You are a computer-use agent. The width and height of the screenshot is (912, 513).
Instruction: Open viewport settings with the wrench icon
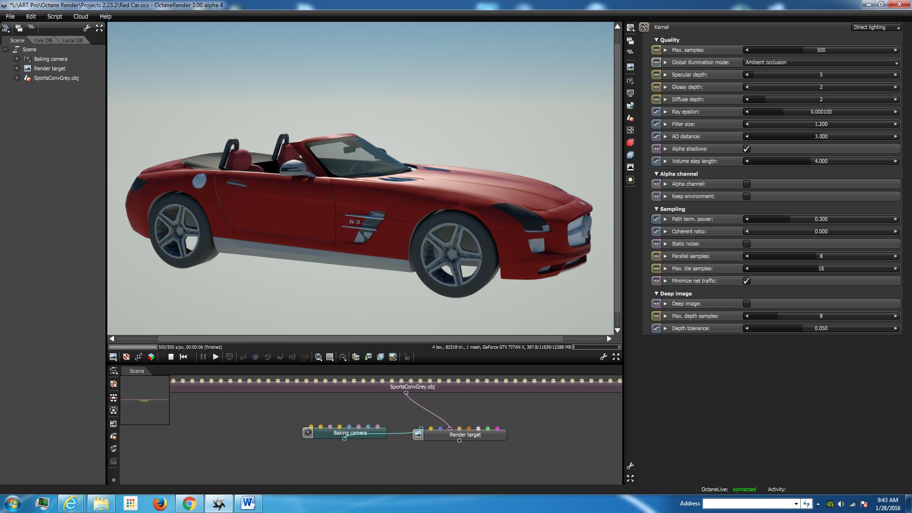pyautogui.click(x=603, y=357)
